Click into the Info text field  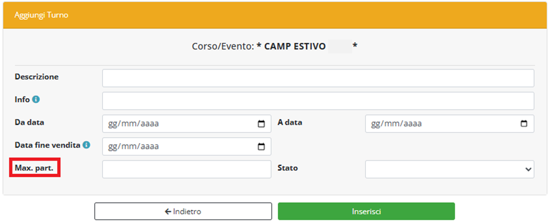point(318,101)
